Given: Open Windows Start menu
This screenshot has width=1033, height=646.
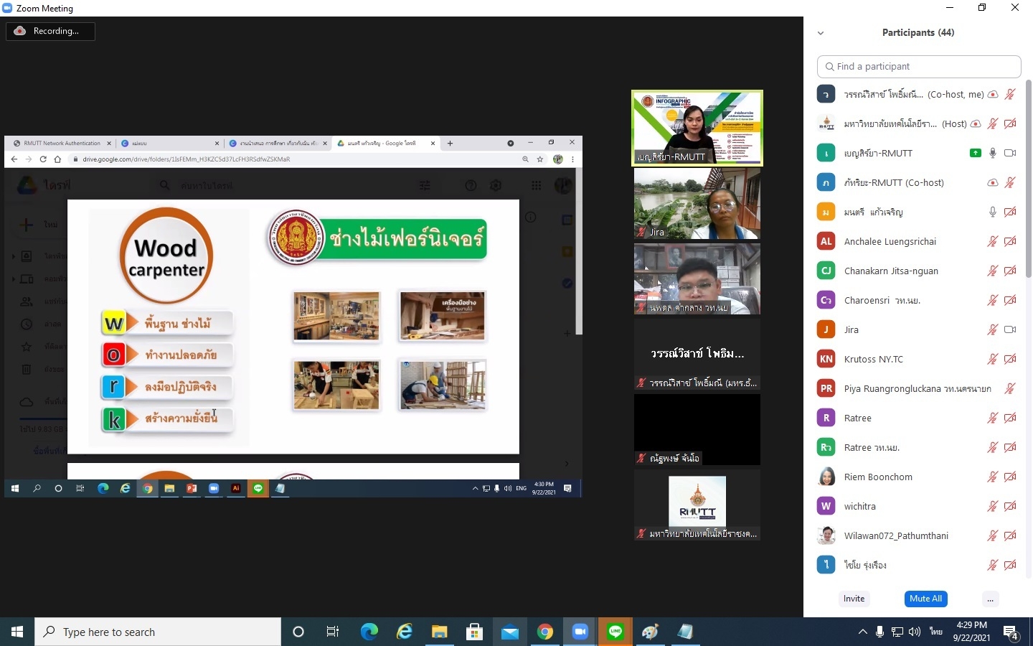Looking at the screenshot, I should coord(17,632).
